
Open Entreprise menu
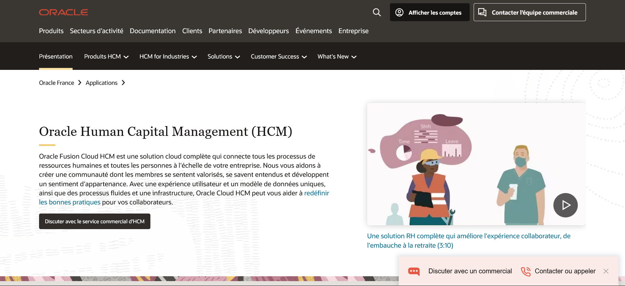[354, 31]
